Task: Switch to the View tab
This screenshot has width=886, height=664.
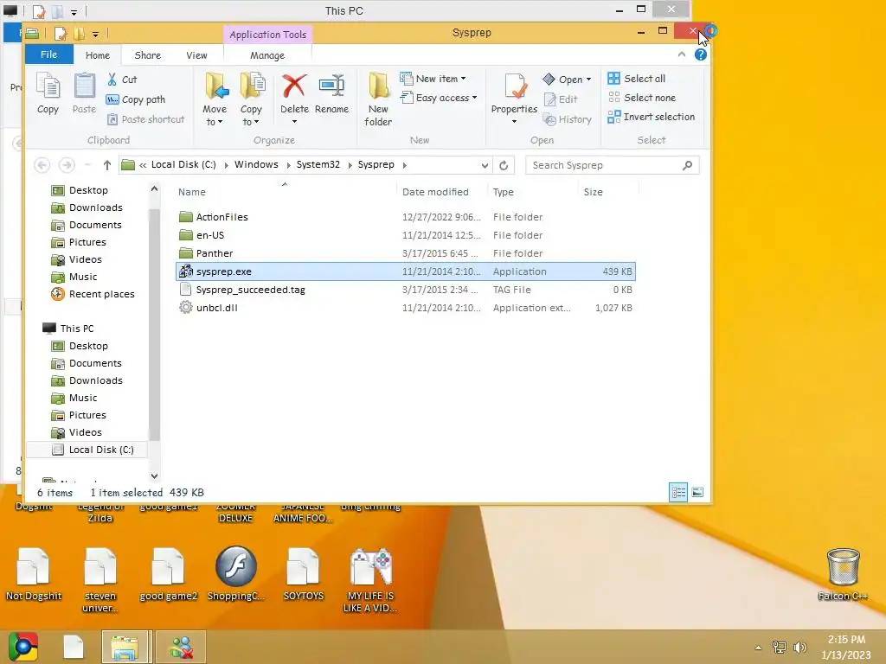Action: [x=196, y=55]
